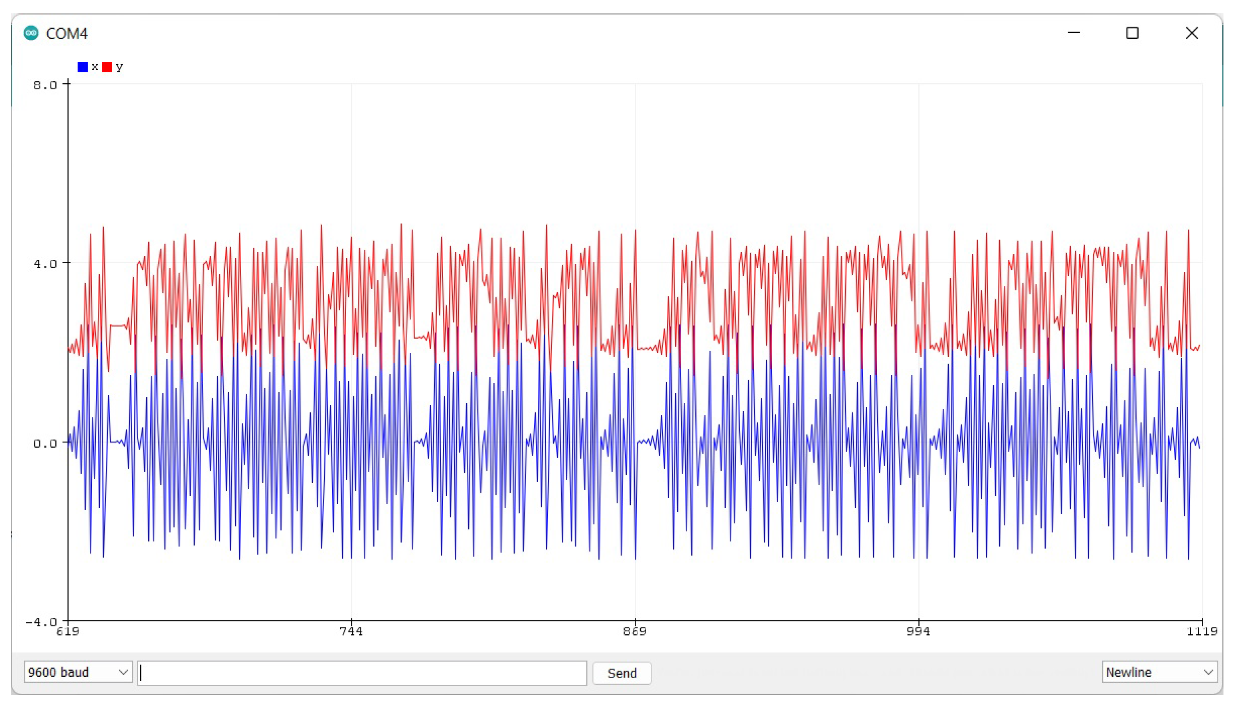The image size is (1236, 705).
Task: Click the COM4 window title text
Action: click(67, 34)
